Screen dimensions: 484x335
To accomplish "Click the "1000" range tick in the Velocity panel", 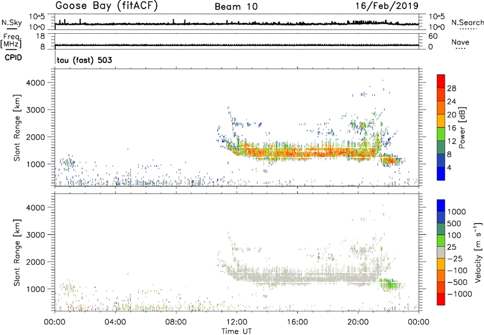I will pos(36,288).
